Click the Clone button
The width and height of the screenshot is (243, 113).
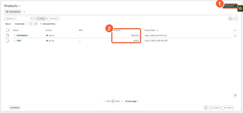click(228, 108)
